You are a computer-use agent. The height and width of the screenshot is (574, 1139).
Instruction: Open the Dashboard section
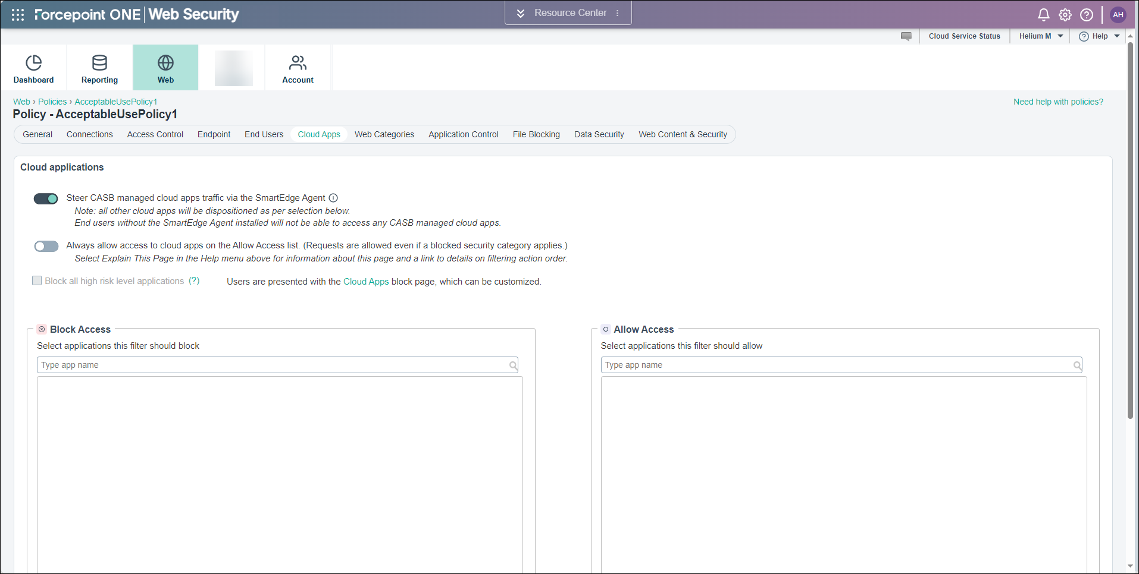tap(33, 68)
